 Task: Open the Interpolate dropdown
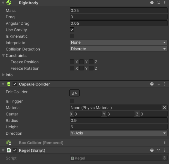coord(119,42)
